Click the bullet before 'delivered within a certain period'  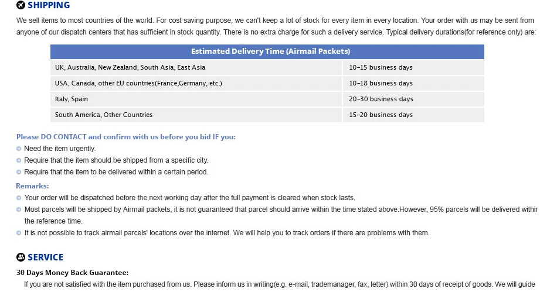pyautogui.click(x=19, y=172)
